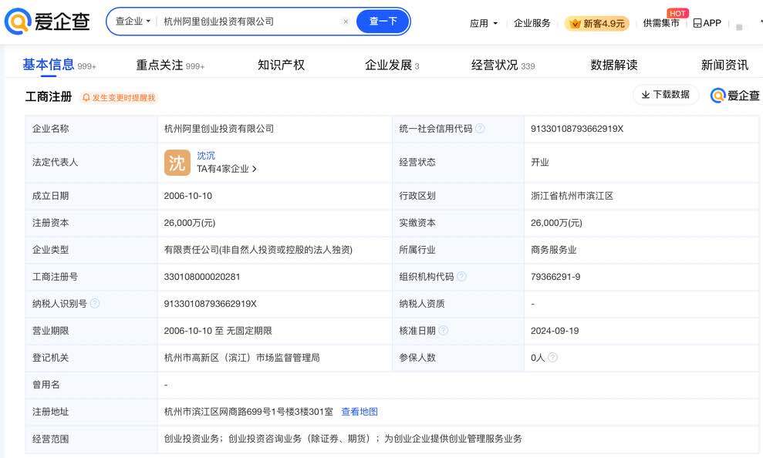Click the help icon next to 组织机构代码
763x458 pixels.
click(461, 277)
